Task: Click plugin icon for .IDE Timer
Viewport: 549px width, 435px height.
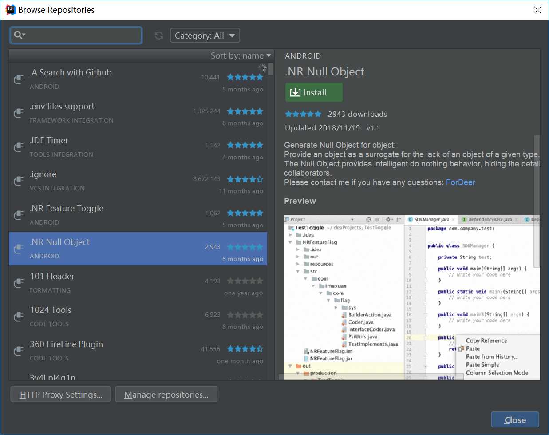Action: click(19, 147)
